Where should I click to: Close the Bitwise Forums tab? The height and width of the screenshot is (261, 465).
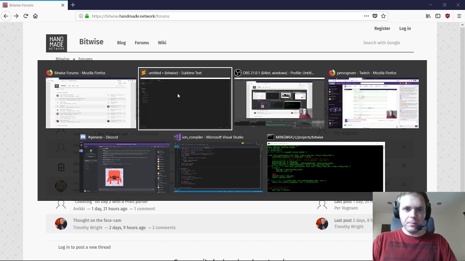(x=63, y=5)
